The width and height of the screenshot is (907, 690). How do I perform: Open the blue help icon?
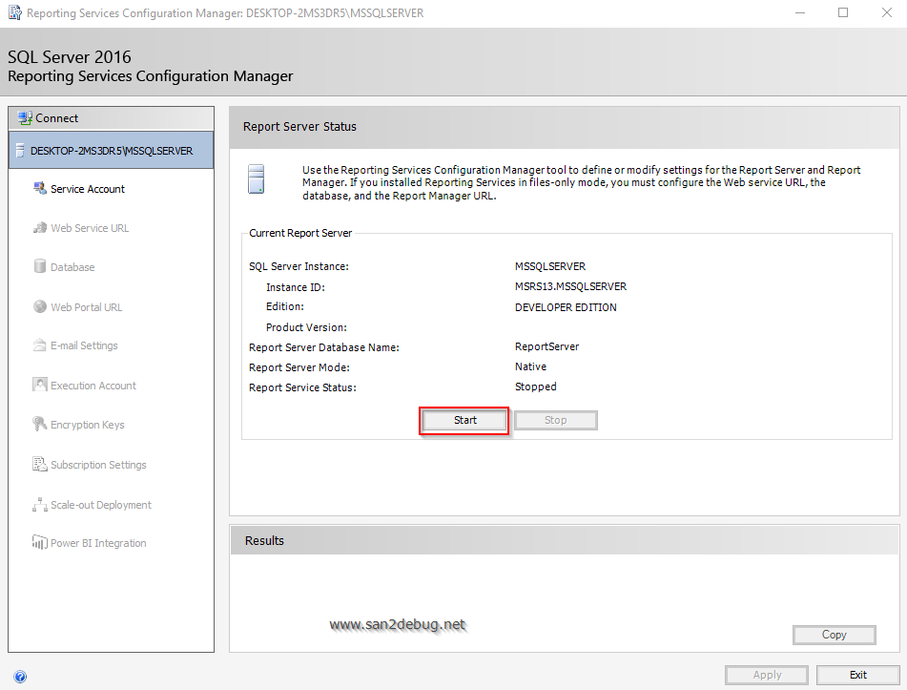[x=20, y=677]
